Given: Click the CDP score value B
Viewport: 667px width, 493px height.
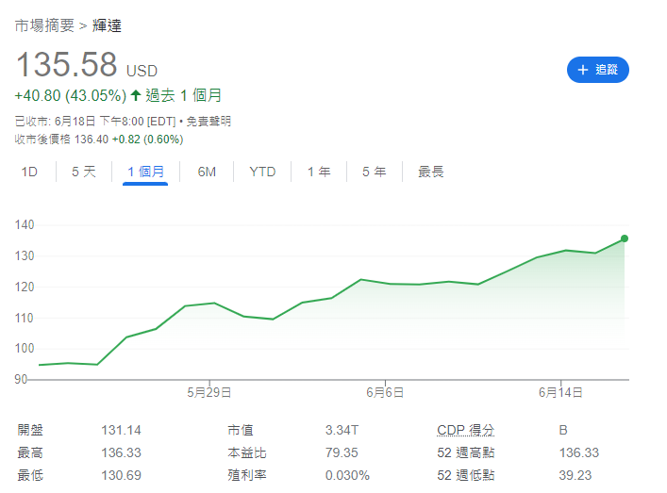Looking at the screenshot, I should coord(563,430).
